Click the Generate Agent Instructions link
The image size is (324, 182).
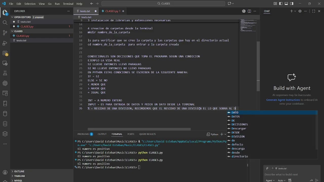click(283, 100)
